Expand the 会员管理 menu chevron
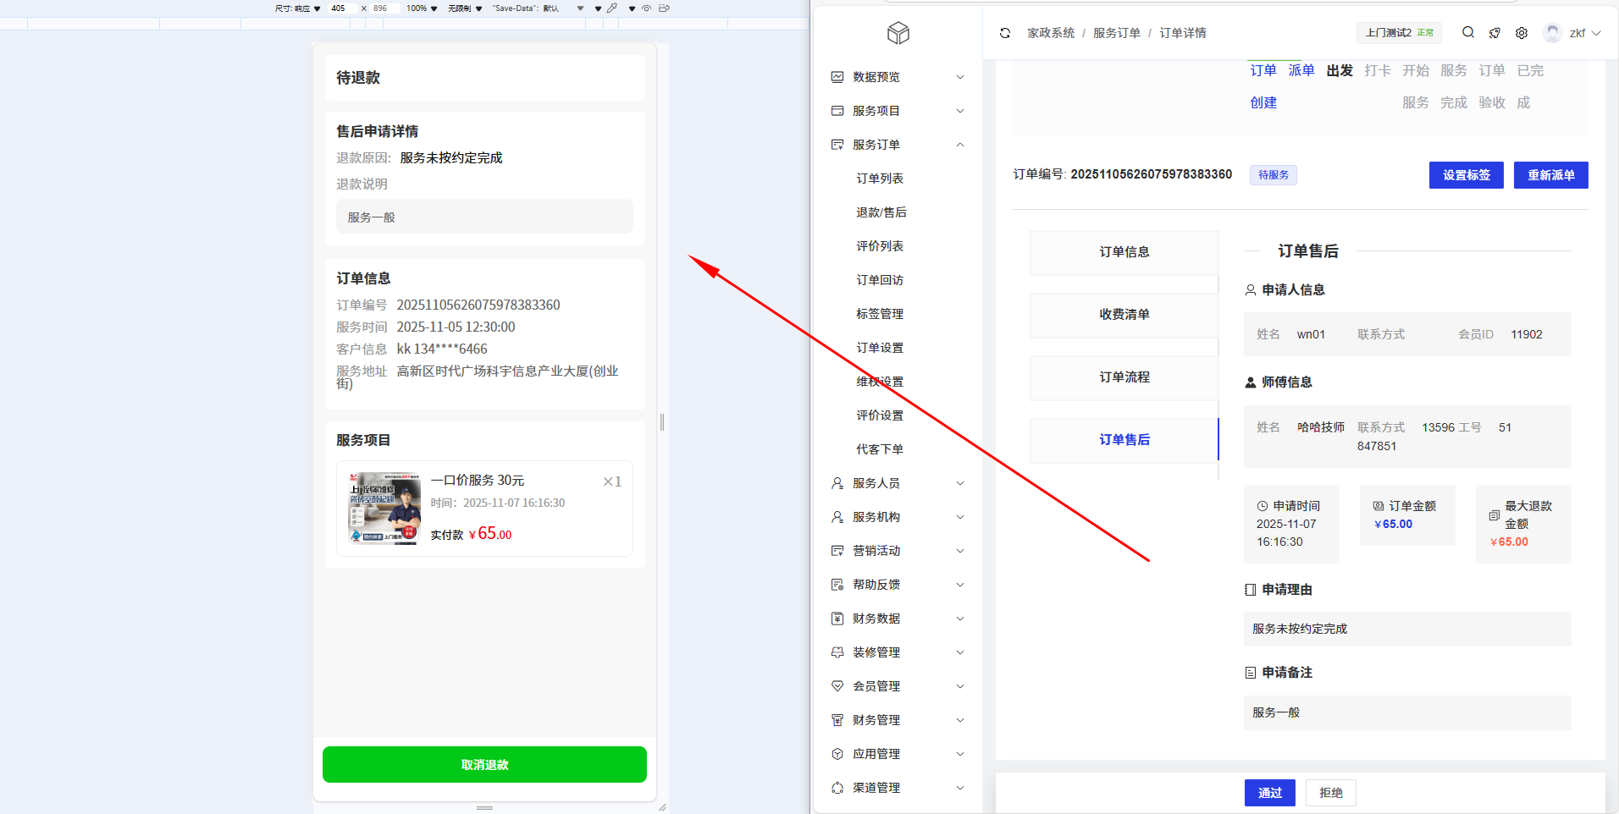This screenshot has height=814, width=1619. click(960, 686)
